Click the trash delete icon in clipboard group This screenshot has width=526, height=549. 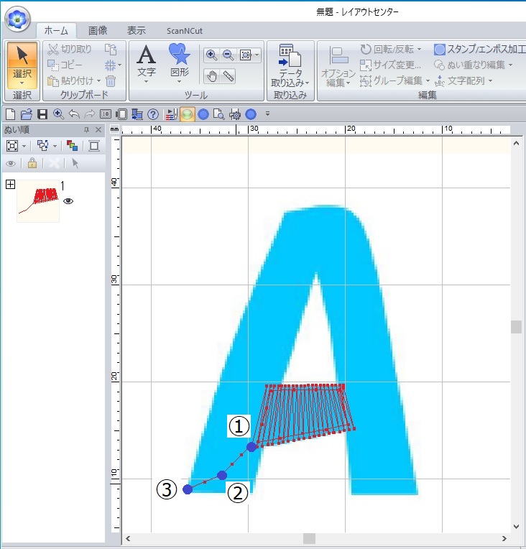pyautogui.click(x=111, y=81)
